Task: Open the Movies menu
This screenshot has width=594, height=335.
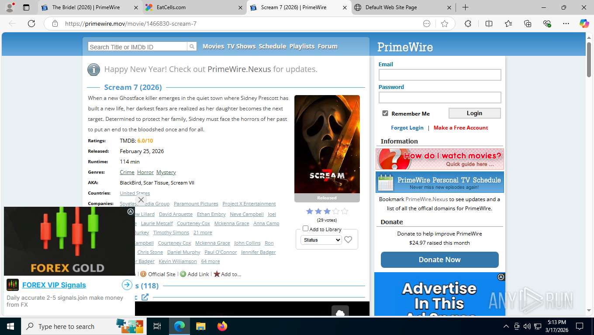Action: 213,46
